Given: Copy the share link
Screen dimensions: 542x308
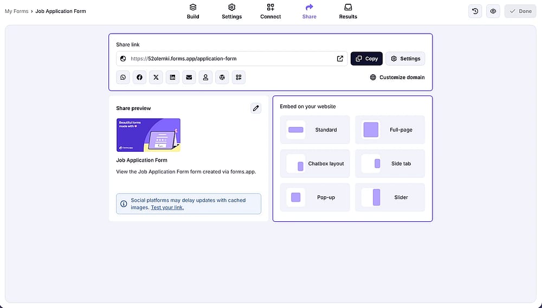Looking at the screenshot, I should point(367,59).
